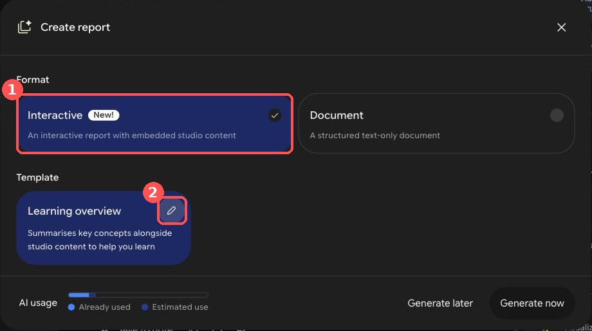Screen dimensions: 592x331
Task: Click the 'Already used' legend text
Action: click(105, 307)
